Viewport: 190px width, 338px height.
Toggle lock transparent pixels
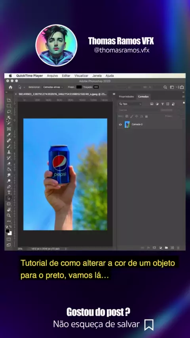[127, 116]
